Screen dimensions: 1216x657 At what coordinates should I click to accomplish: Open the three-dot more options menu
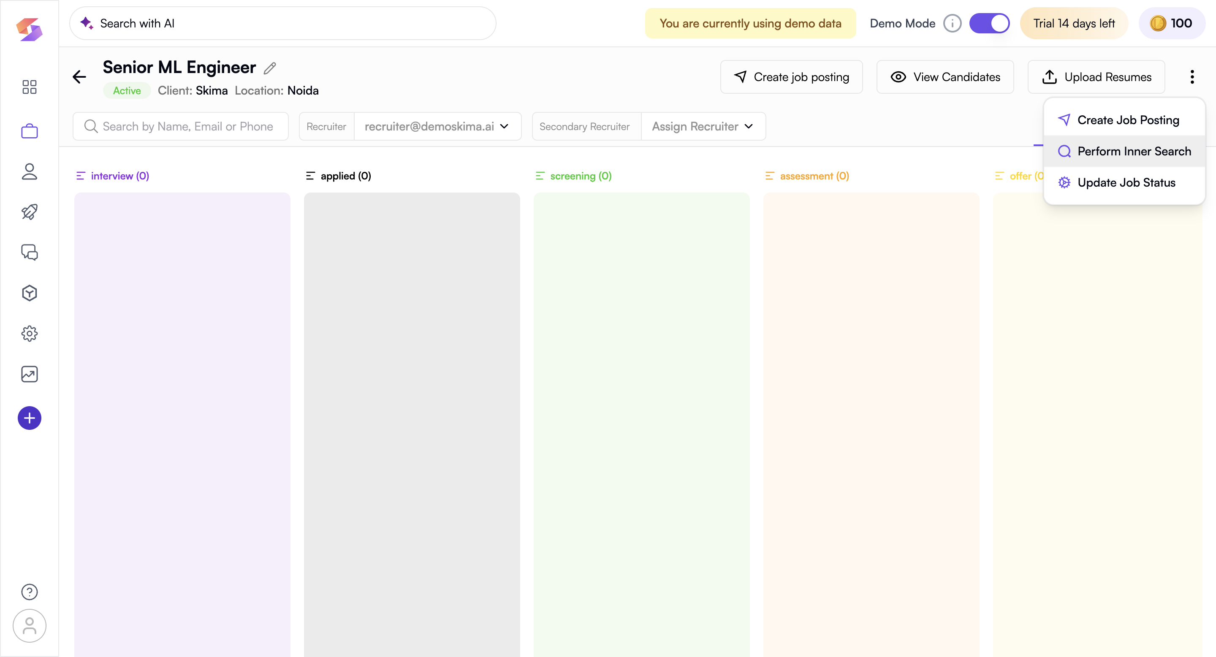click(x=1192, y=77)
